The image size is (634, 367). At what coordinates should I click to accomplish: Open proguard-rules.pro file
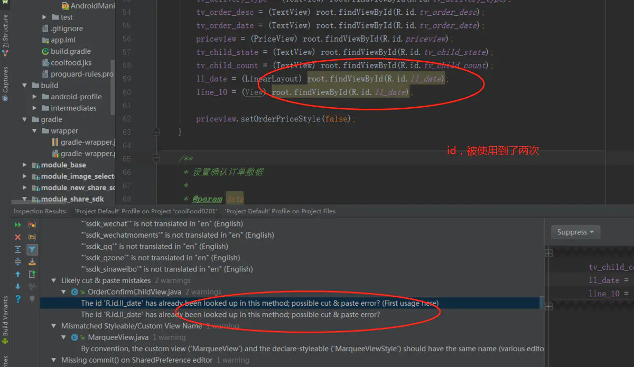(x=78, y=74)
